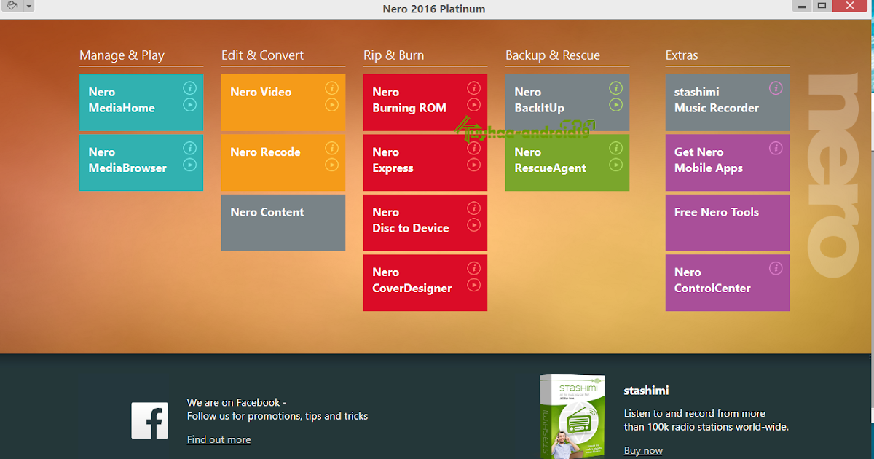The image size is (874, 459).
Task: Show info for Nero MediaHome
Action: pos(189,88)
